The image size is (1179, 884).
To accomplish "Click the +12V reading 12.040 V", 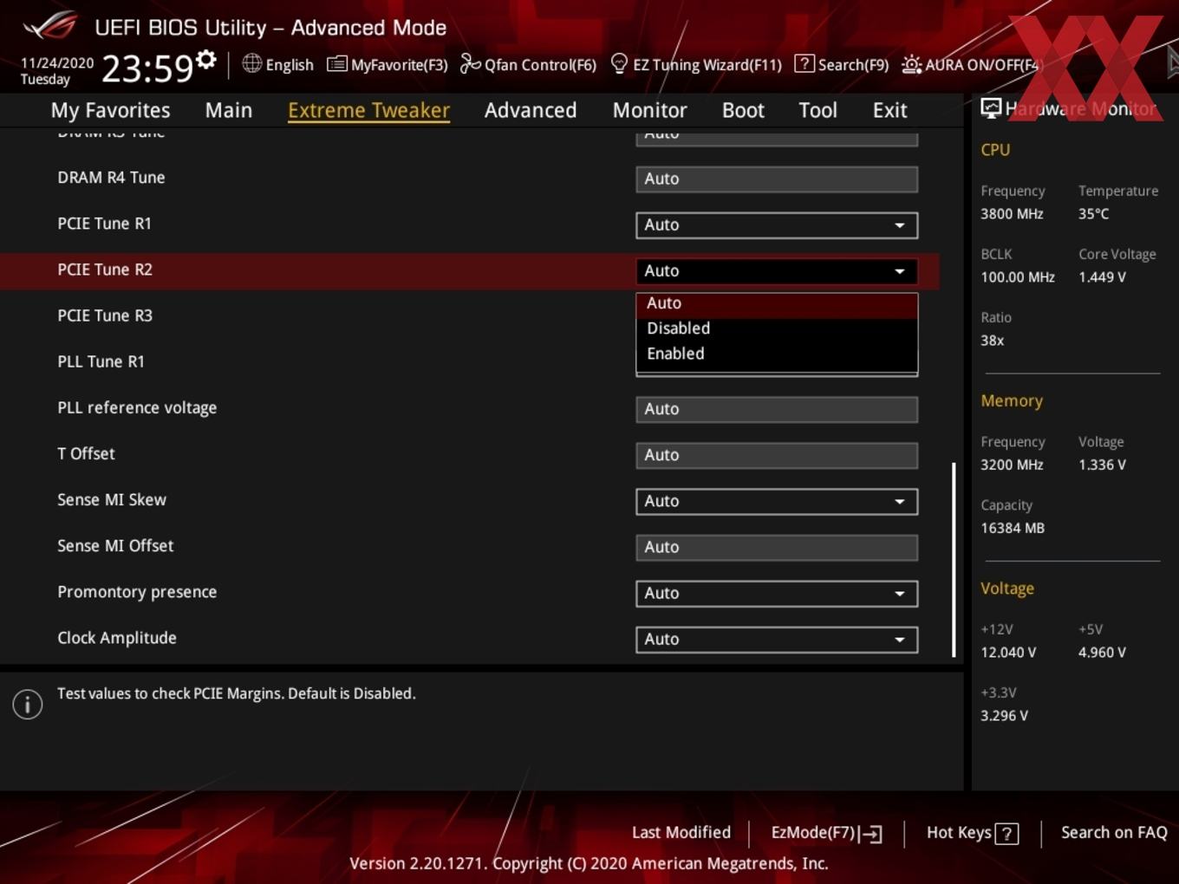I will [x=1008, y=652].
